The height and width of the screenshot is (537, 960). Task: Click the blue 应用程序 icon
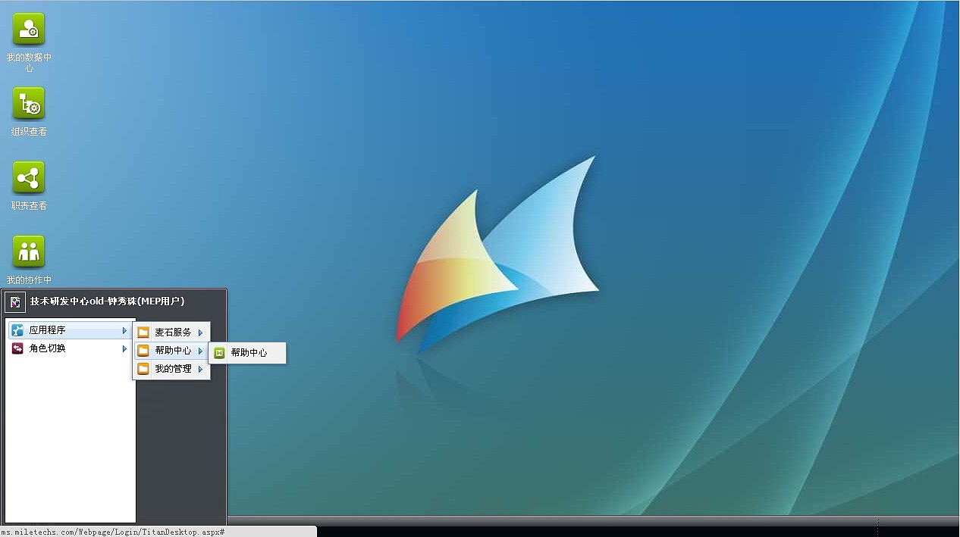tap(17, 330)
